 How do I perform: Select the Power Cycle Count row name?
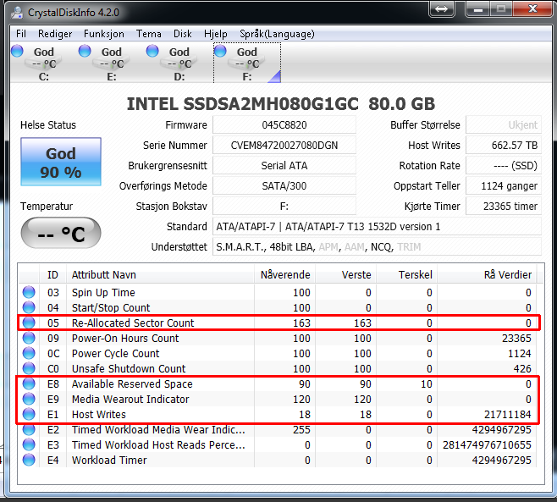pyautogui.click(x=115, y=354)
